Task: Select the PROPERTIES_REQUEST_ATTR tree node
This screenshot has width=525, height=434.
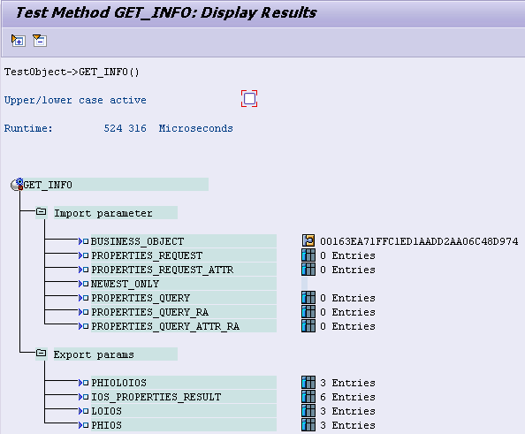Action: (x=184, y=270)
